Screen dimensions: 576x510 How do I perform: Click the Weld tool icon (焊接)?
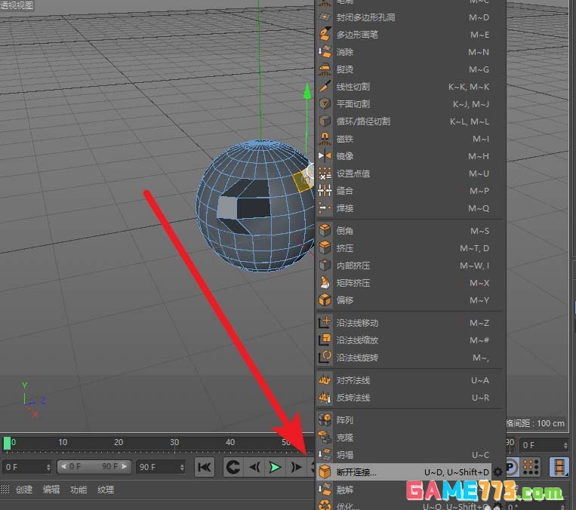click(x=325, y=208)
